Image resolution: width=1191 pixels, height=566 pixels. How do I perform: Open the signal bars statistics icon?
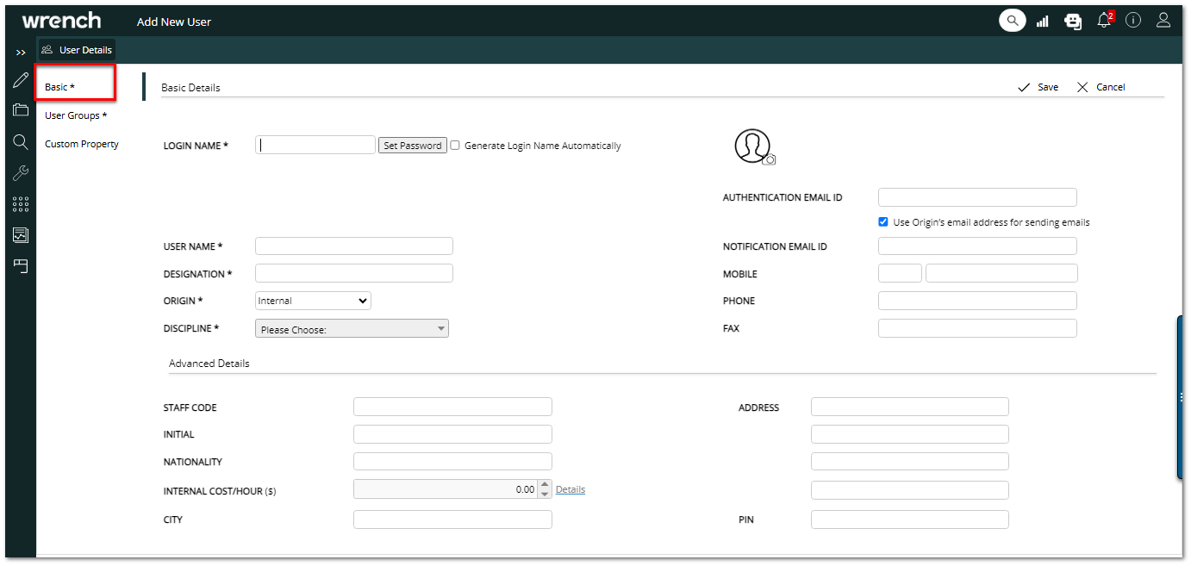[x=1043, y=22]
